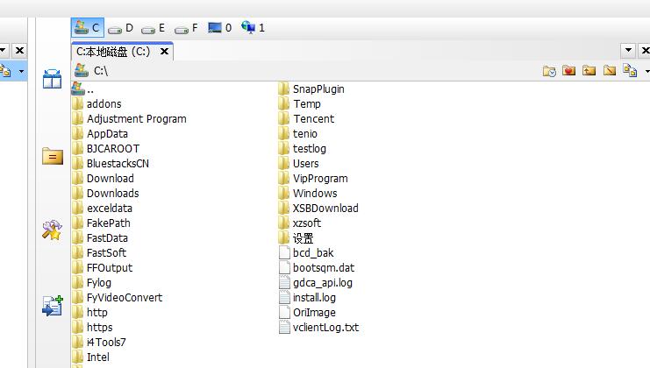Open the left panel dropdown arrow
650x368 pixels.
3,51
